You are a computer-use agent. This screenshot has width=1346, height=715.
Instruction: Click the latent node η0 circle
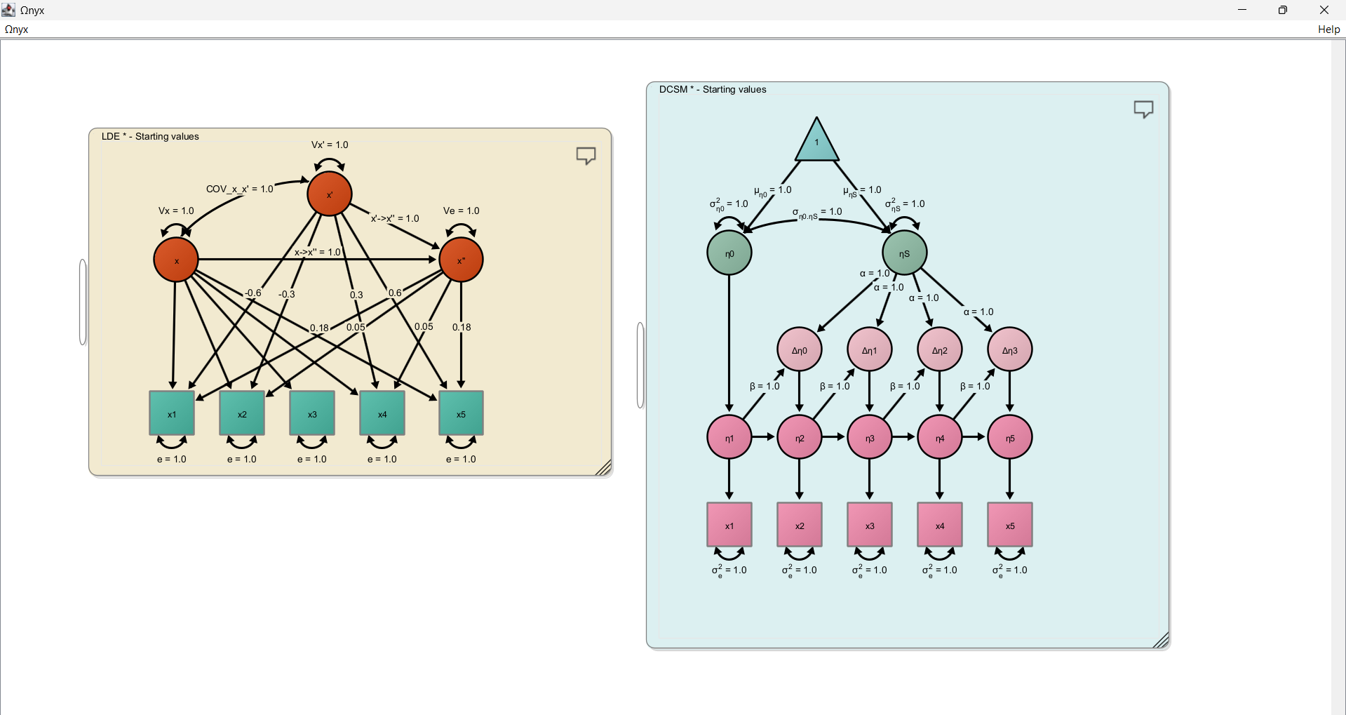pyautogui.click(x=729, y=253)
